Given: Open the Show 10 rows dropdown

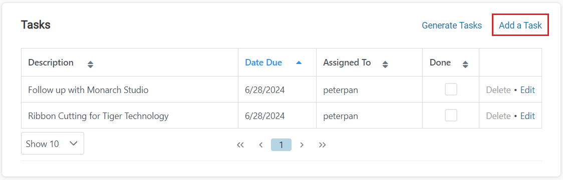Looking at the screenshot, I should coord(53,143).
